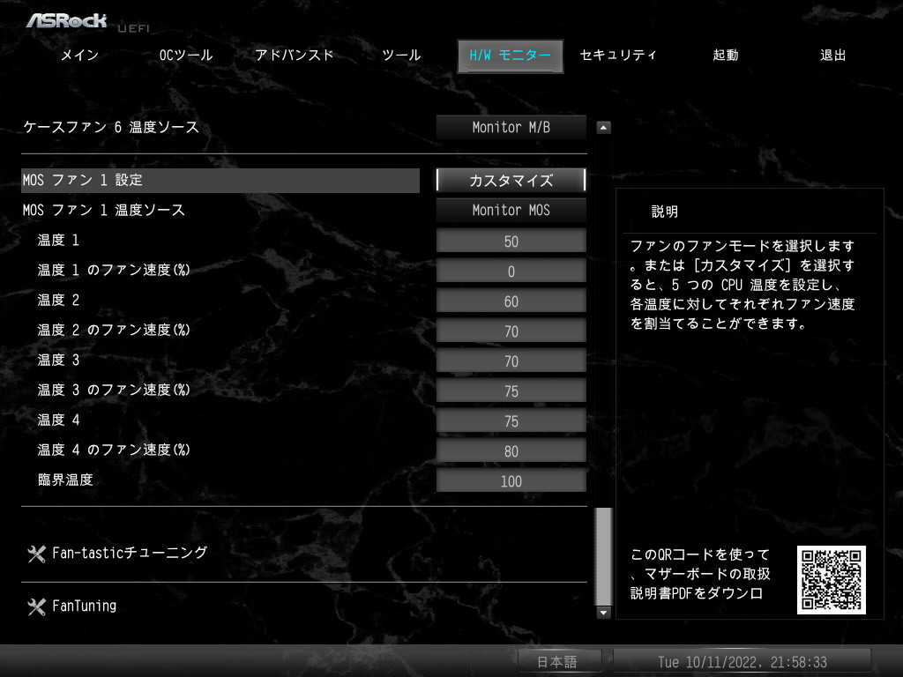
Task: Open MOS ファン 1 設定 カスタマイズ dropdown
Action: coord(511,180)
